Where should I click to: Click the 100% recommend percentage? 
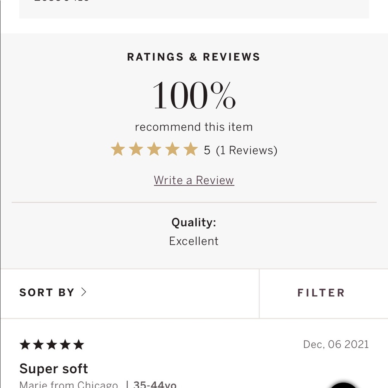pos(194,95)
